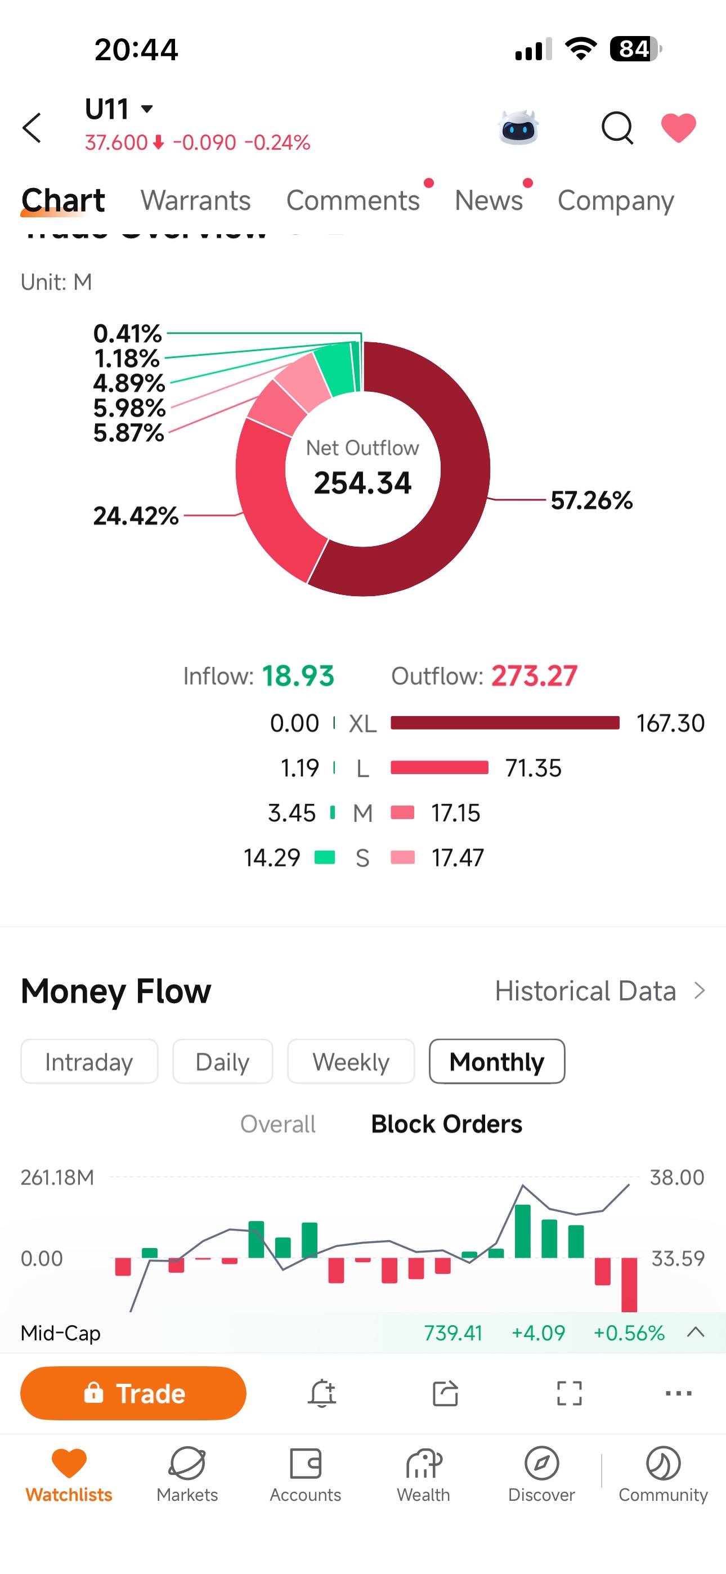Select the Weekly money flow period

[351, 1061]
